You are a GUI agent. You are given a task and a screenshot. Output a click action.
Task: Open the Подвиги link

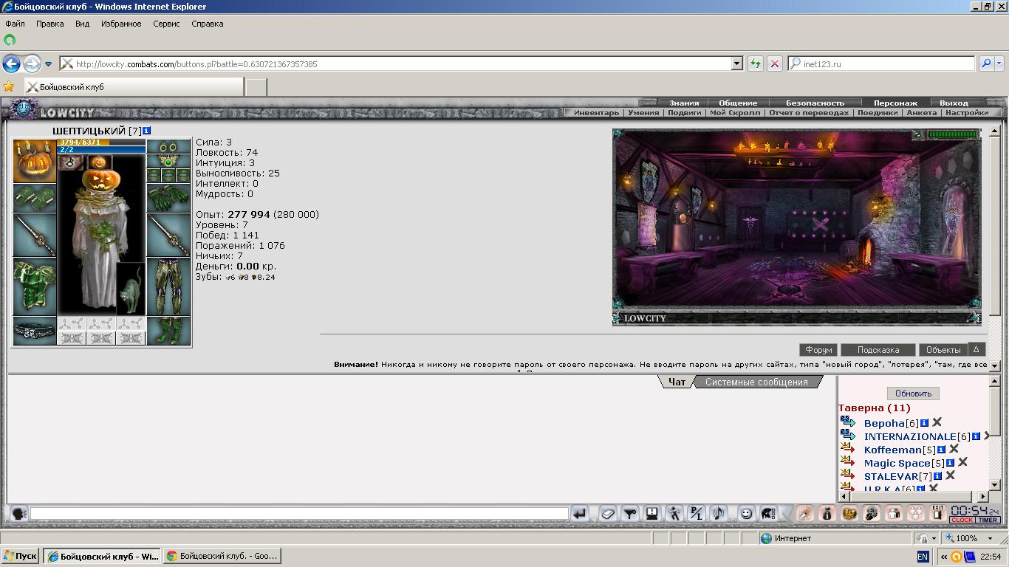[x=685, y=113]
